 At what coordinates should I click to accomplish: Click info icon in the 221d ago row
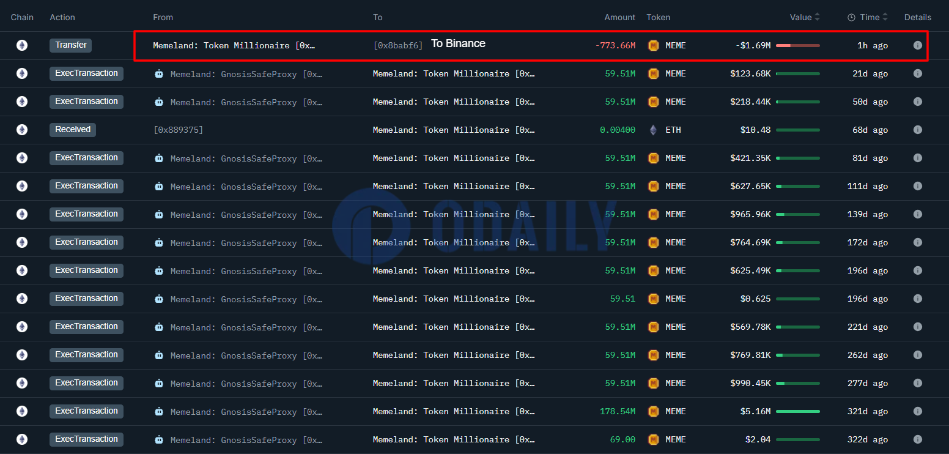[x=917, y=327]
